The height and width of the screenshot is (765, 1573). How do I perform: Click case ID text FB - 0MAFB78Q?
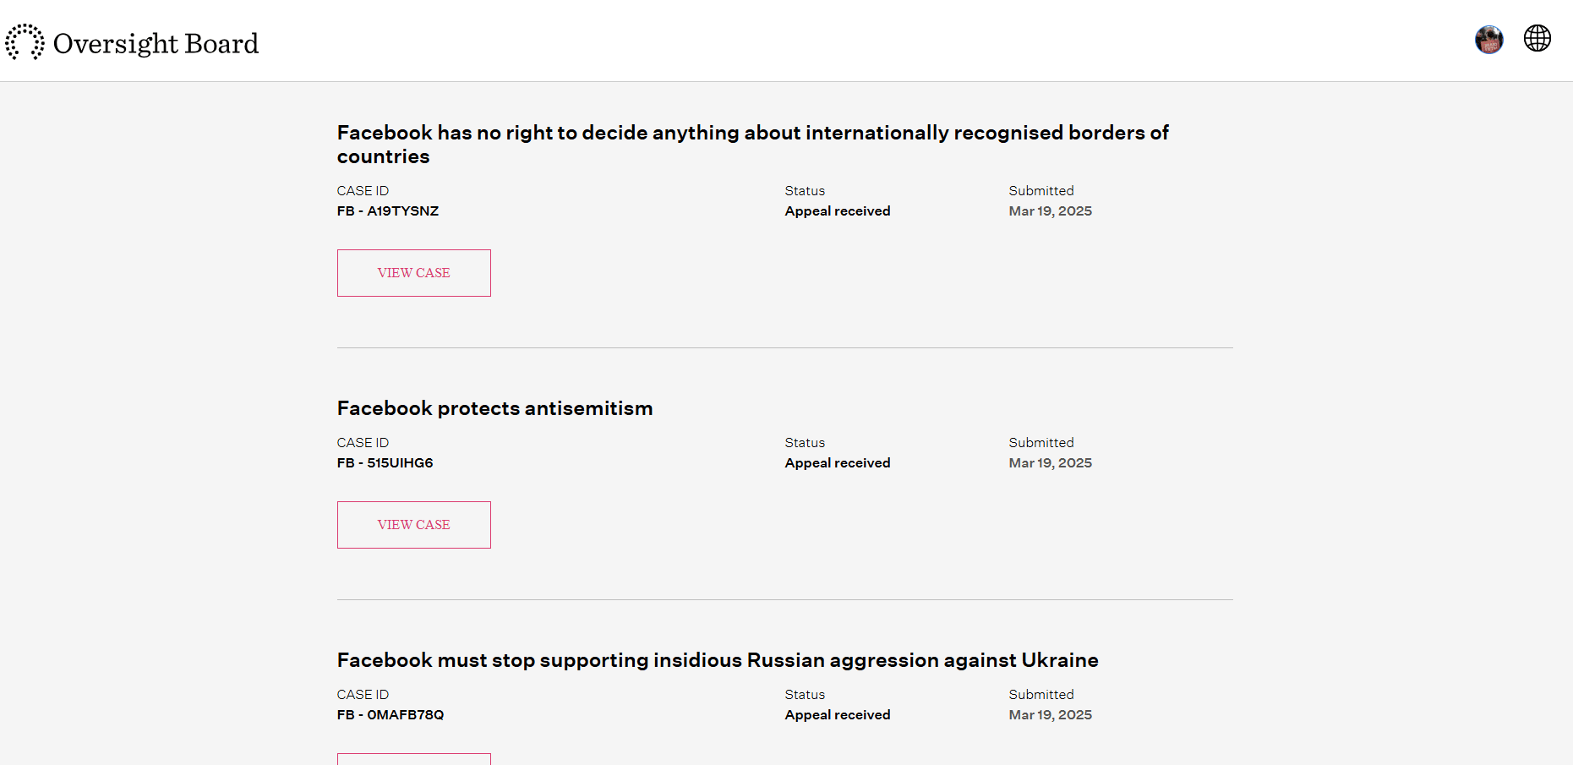pos(390,715)
